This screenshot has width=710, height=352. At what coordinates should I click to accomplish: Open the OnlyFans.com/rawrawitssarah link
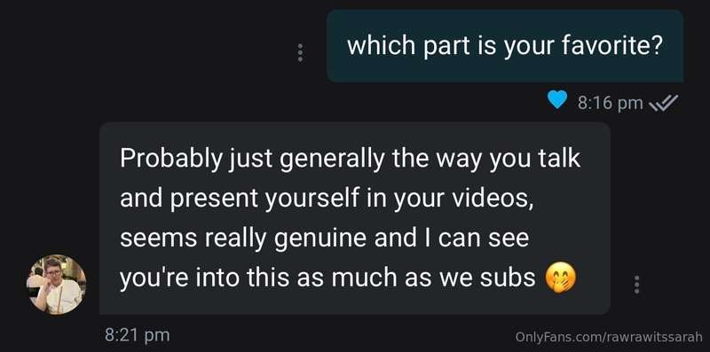click(609, 337)
